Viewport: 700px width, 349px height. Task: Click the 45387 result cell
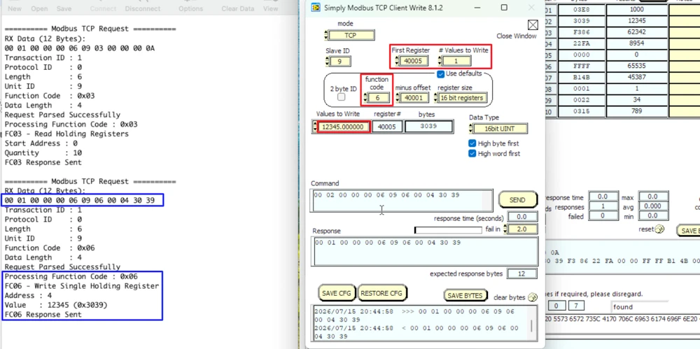point(636,77)
